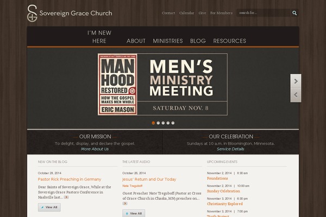Viewport: 326px width, 217px height.
Task: Open the ABOUT menu
Action: click(136, 41)
